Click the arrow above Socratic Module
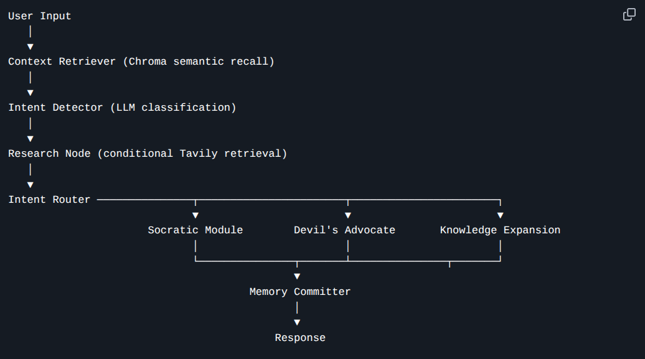Image resolution: width=645 pixels, height=359 pixels. pos(195,215)
